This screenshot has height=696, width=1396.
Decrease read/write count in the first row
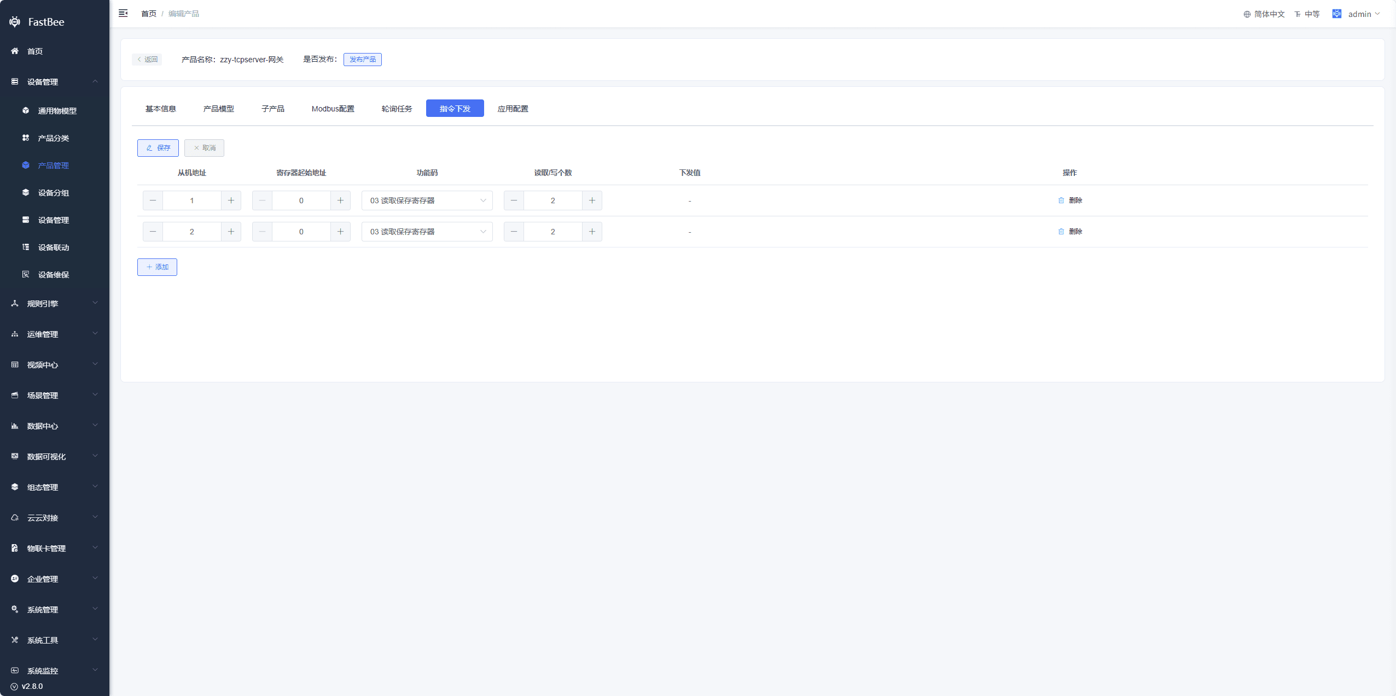[x=514, y=200]
